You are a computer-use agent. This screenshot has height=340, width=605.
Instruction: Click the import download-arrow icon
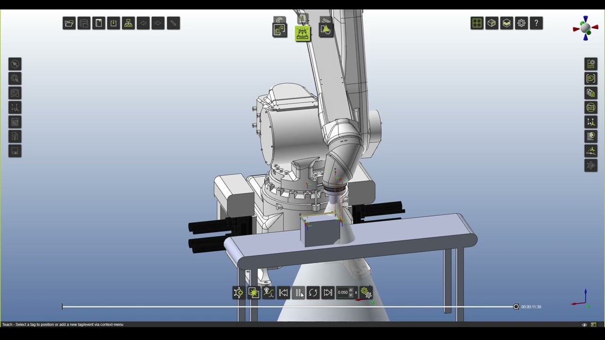[x=113, y=23]
